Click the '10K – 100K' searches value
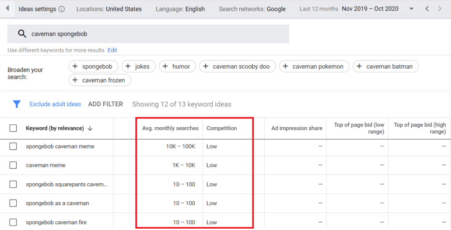The height and width of the screenshot is (230, 451). [181, 146]
